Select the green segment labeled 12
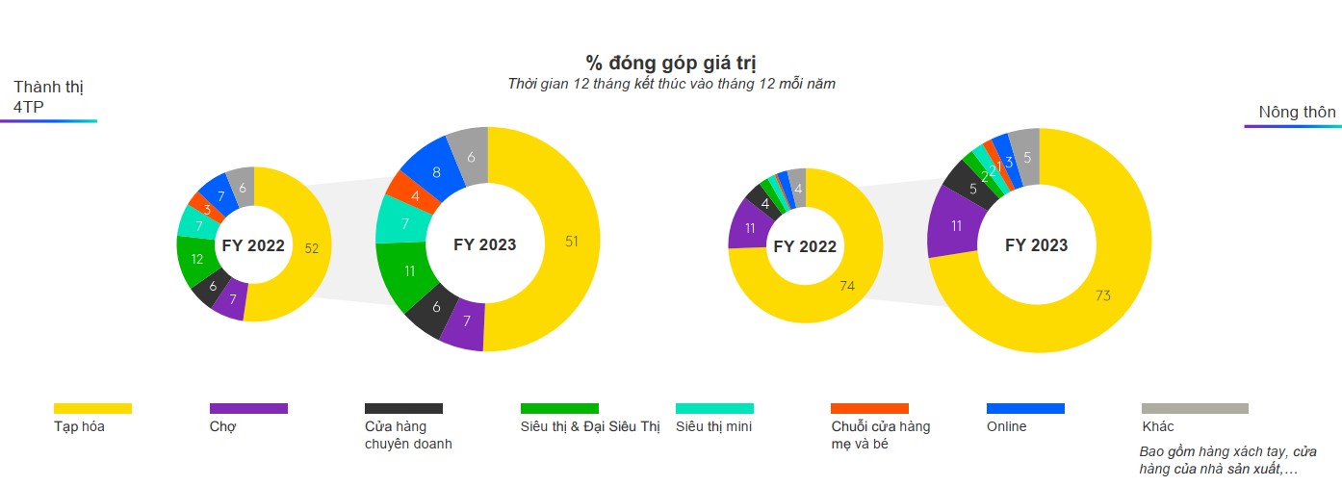The width and height of the screenshot is (1342, 486). coord(196,260)
